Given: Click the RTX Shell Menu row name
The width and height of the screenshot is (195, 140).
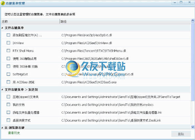Looking at the screenshot, I should (x=23, y=51).
